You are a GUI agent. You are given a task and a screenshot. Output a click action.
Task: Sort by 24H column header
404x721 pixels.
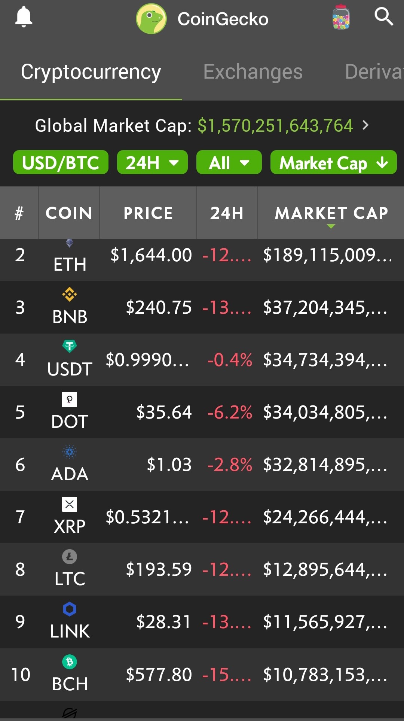(227, 213)
